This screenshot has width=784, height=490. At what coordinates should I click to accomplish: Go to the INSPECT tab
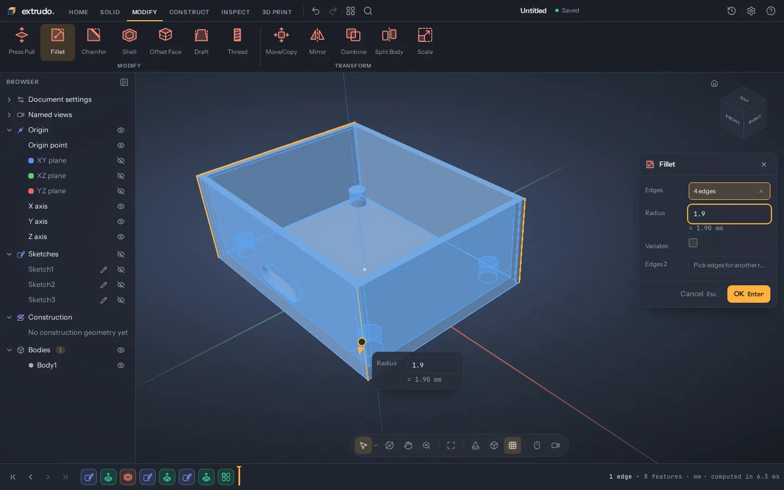click(236, 12)
